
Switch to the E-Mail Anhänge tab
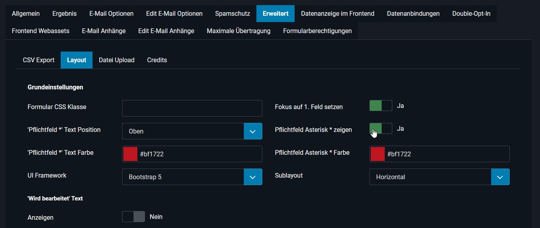(x=103, y=30)
